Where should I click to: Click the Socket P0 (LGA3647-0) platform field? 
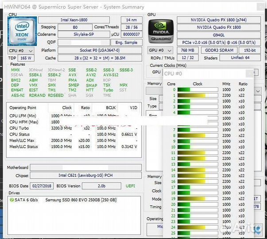100,50
